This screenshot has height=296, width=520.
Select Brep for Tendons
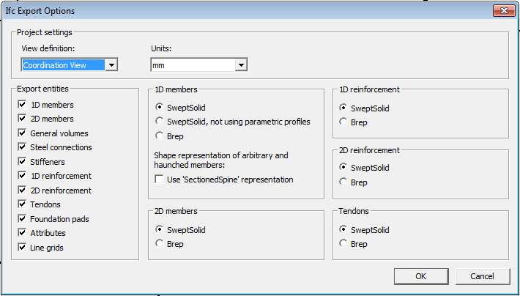point(343,244)
